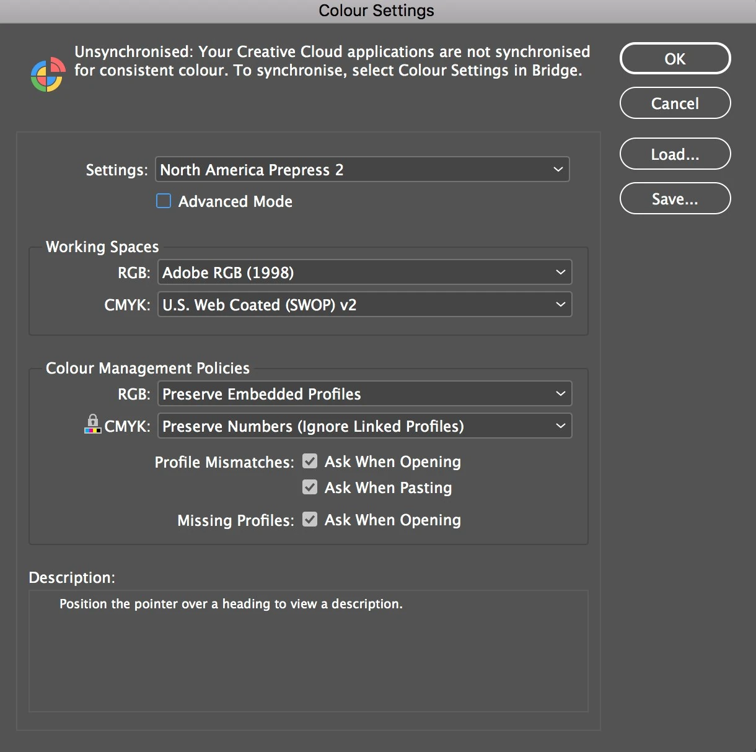
Task: Confirm with the OK button
Action: pyautogui.click(x=675, y=59)
